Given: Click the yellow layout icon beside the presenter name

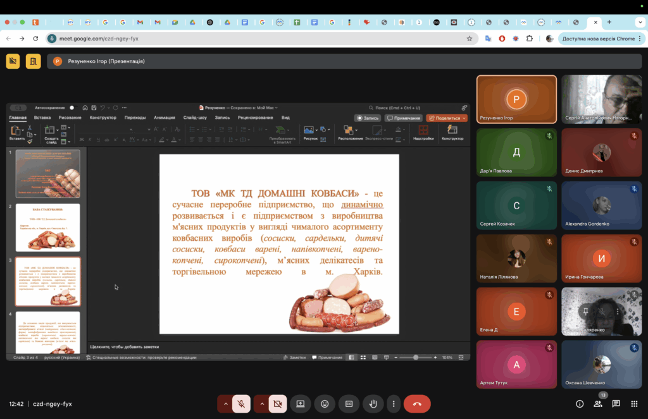Looking at the screenshot, I should click(33, 61).
